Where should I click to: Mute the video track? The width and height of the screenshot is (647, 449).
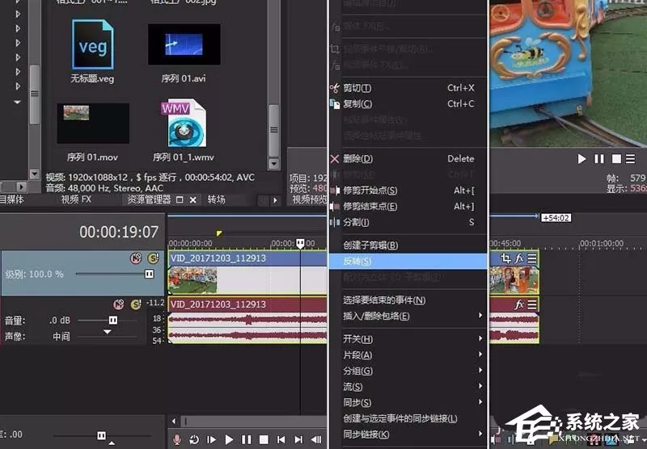pyautogui.click(x=136, y=258)
